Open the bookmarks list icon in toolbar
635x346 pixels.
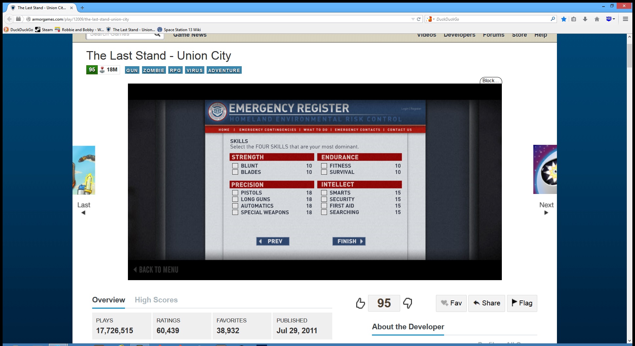coord(574,19)
